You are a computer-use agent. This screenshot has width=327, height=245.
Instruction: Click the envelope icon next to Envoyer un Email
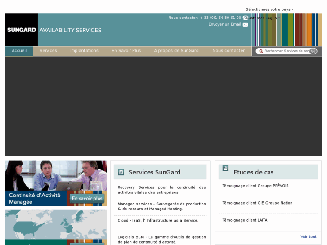pyautogui.click(x=246, y=25)
